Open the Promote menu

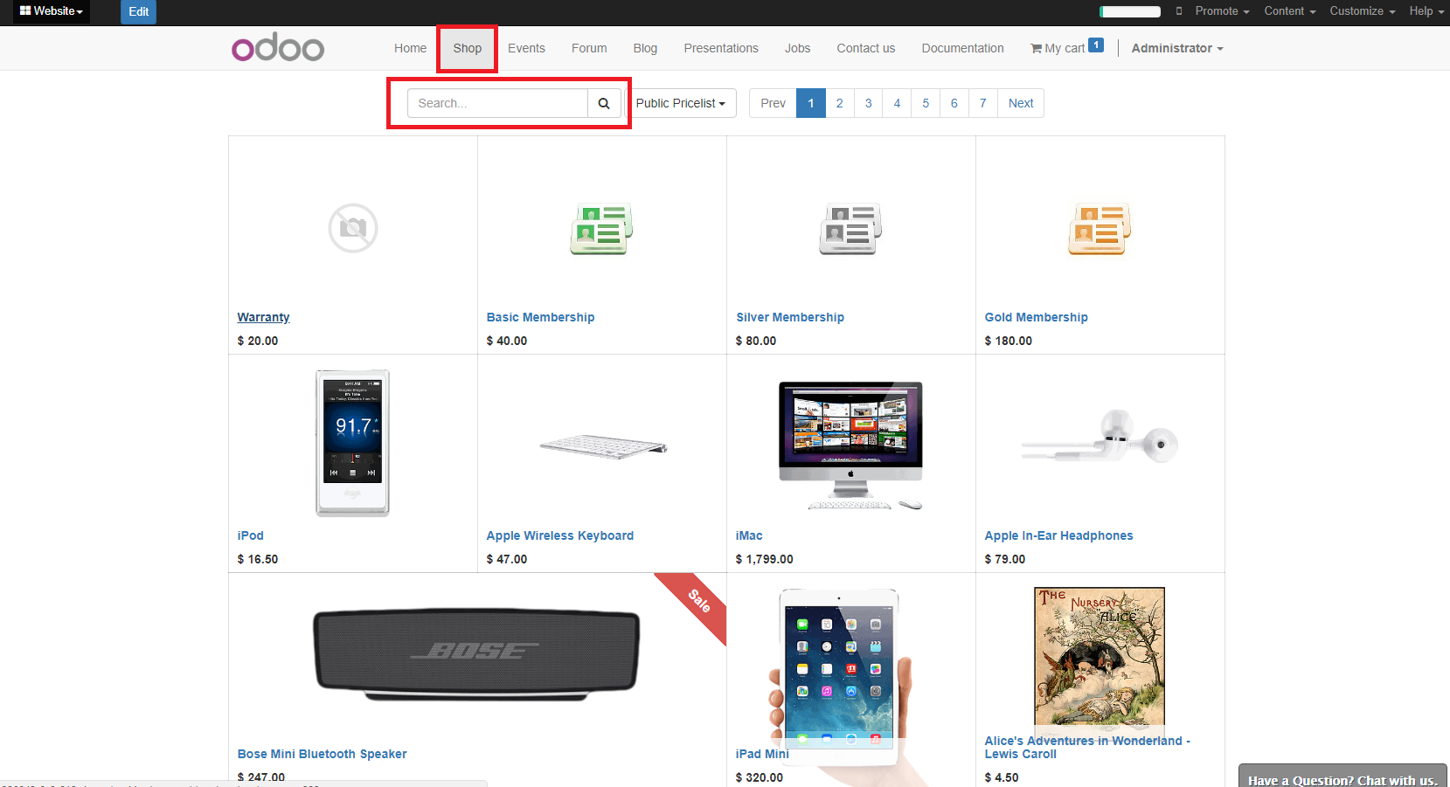[1222, 11]
